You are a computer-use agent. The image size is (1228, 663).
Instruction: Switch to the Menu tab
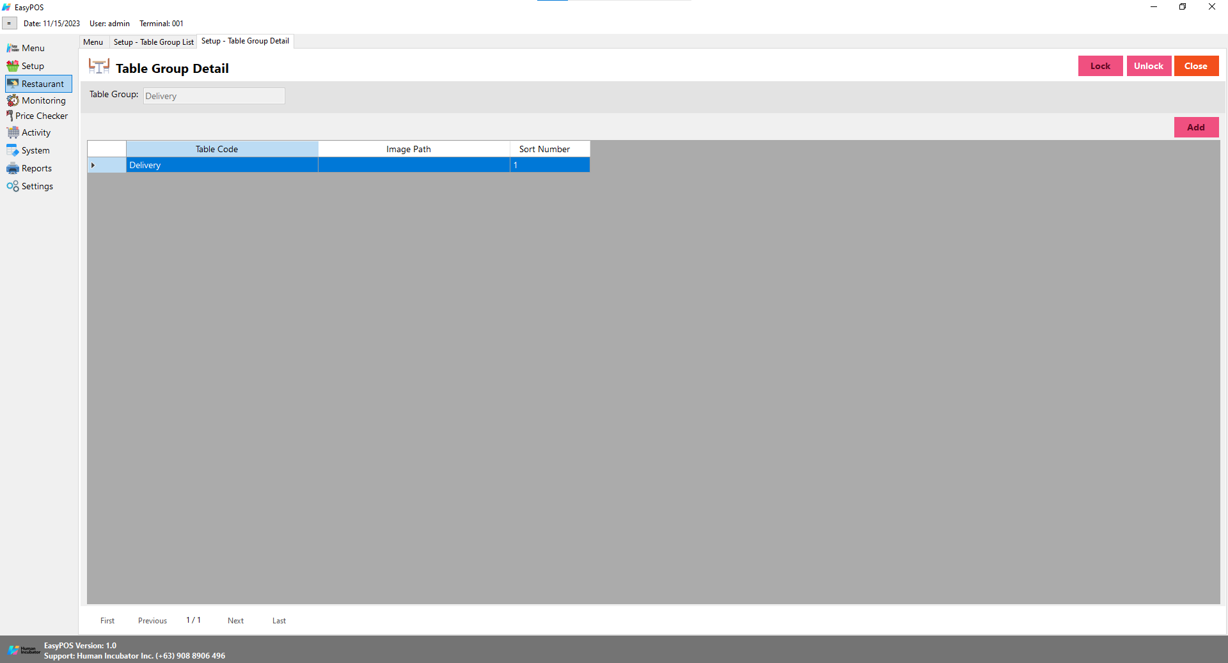tap(93, 42)
